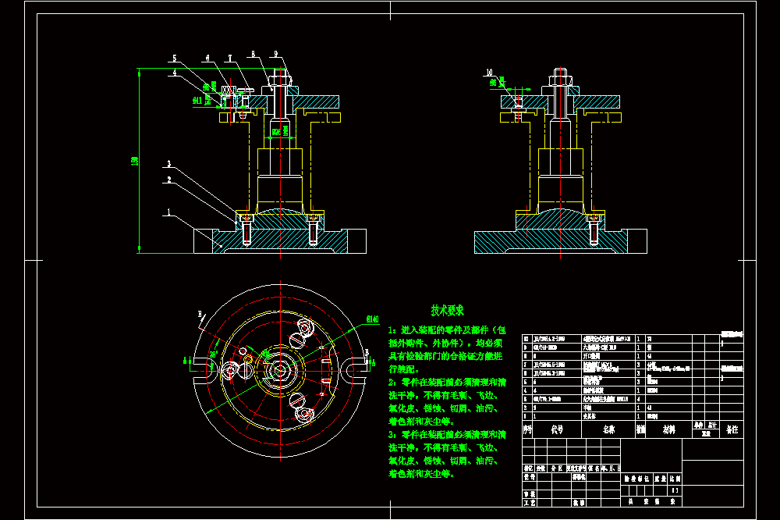Click part callout number 9

(276, 54)
